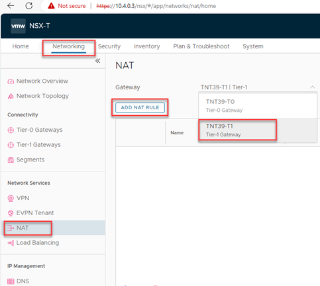Click the NAT page heading
The height and width of the screenshot is (286, 320).
coord(125,66)
